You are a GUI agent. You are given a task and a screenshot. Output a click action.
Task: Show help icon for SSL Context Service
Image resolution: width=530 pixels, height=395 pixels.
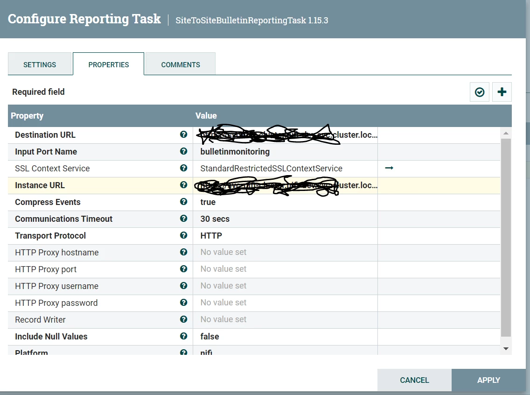click(x=183, y=168)
